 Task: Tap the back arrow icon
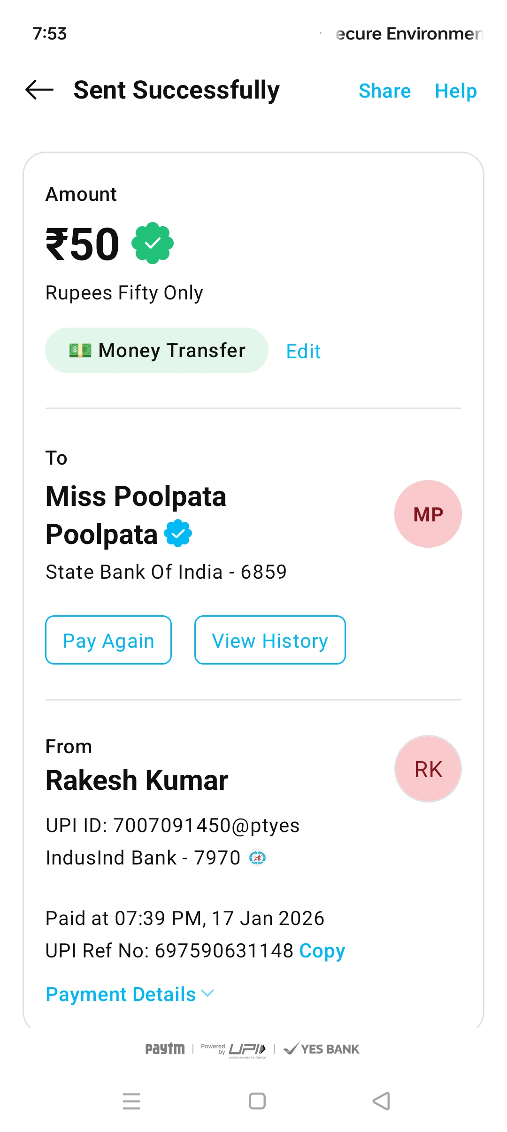(39, 90)
